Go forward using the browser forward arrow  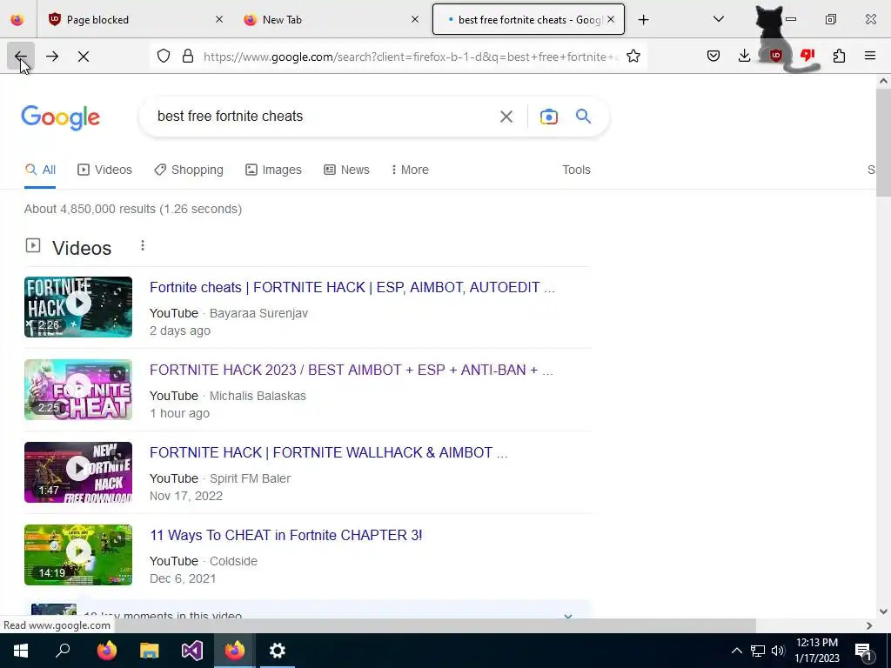coord(52,57)
